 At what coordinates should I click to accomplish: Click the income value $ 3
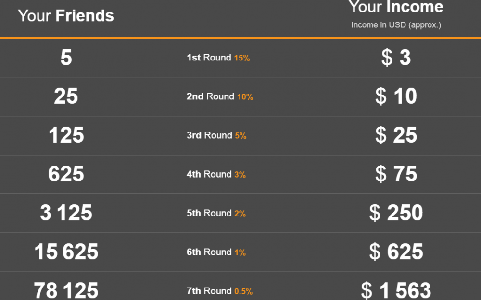coord(396,58)
